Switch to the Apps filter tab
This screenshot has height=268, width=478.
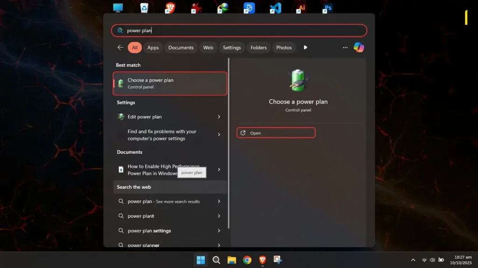(153, 48)
